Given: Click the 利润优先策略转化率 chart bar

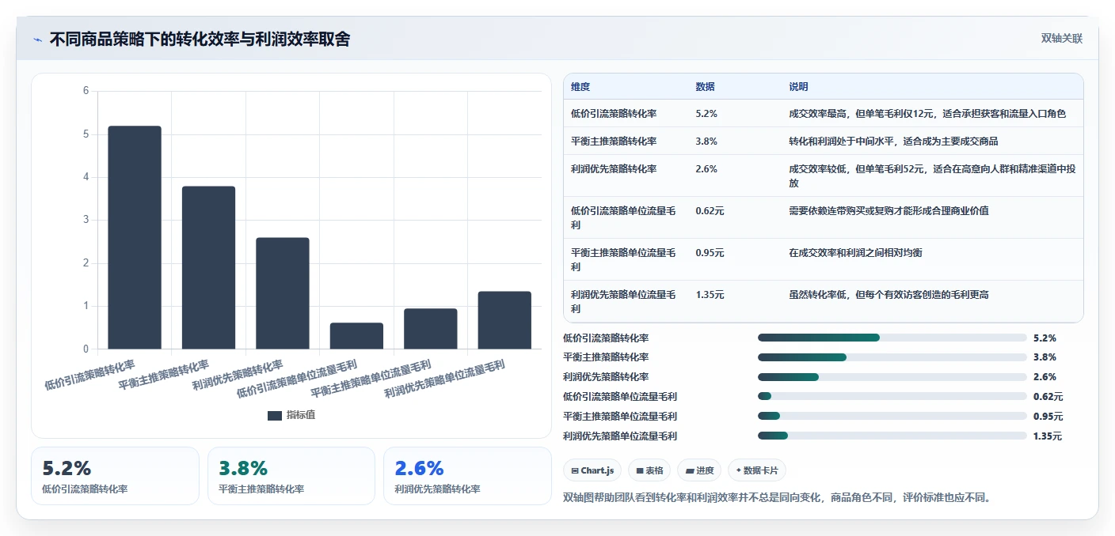Looking at the screenshot, I should (283, 293).
